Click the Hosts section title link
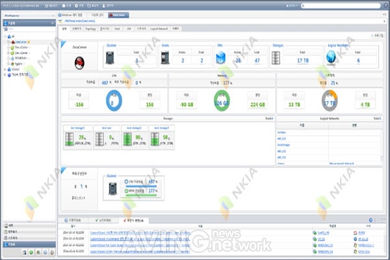 click(x=165, y=45)
